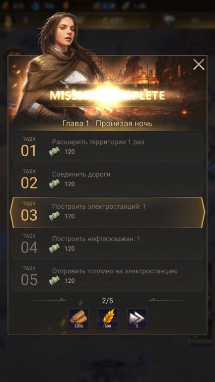215x382 pixels.
Task: Select the wood 1,000 reward icon
Action: (x=78, y=318)
